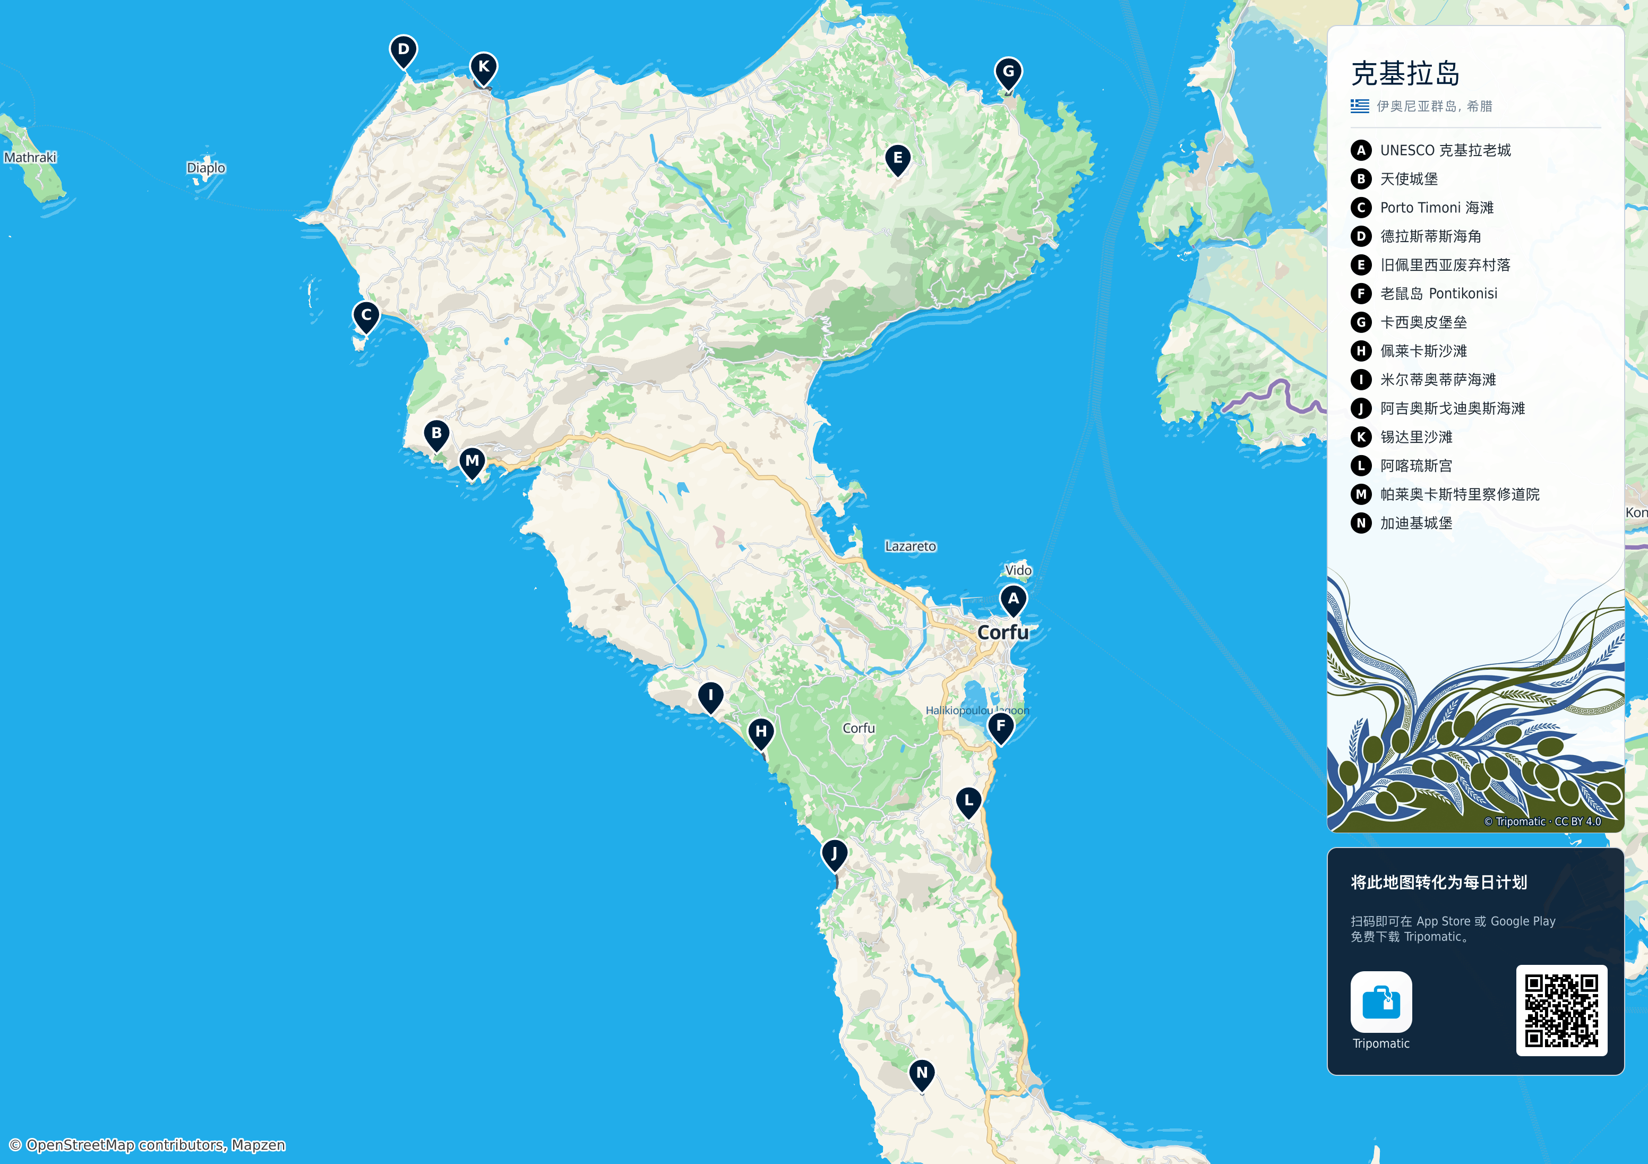This screenshot has height=1164, width=1648.
Task: Select the Lazareto island label
Action: pos(910,546)
